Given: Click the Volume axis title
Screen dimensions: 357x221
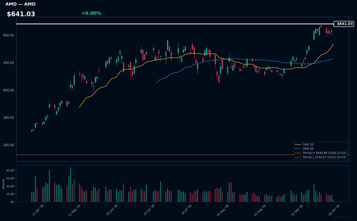Looking at the screenshot, I should pyautogui.click(x=4, y=184).
